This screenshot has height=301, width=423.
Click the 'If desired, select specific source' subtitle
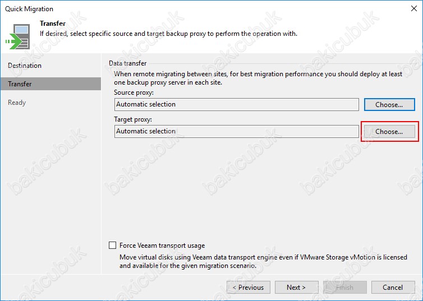click(169, 34)
